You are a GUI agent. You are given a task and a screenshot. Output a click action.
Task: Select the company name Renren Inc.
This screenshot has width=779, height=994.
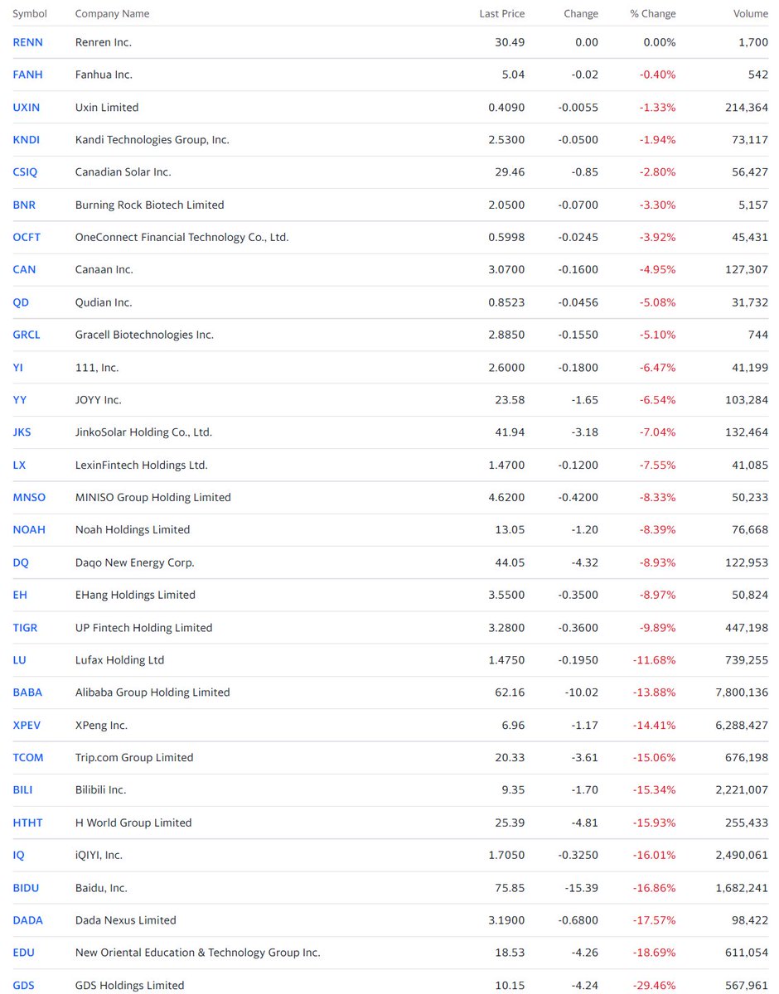(x=104, y=42)
